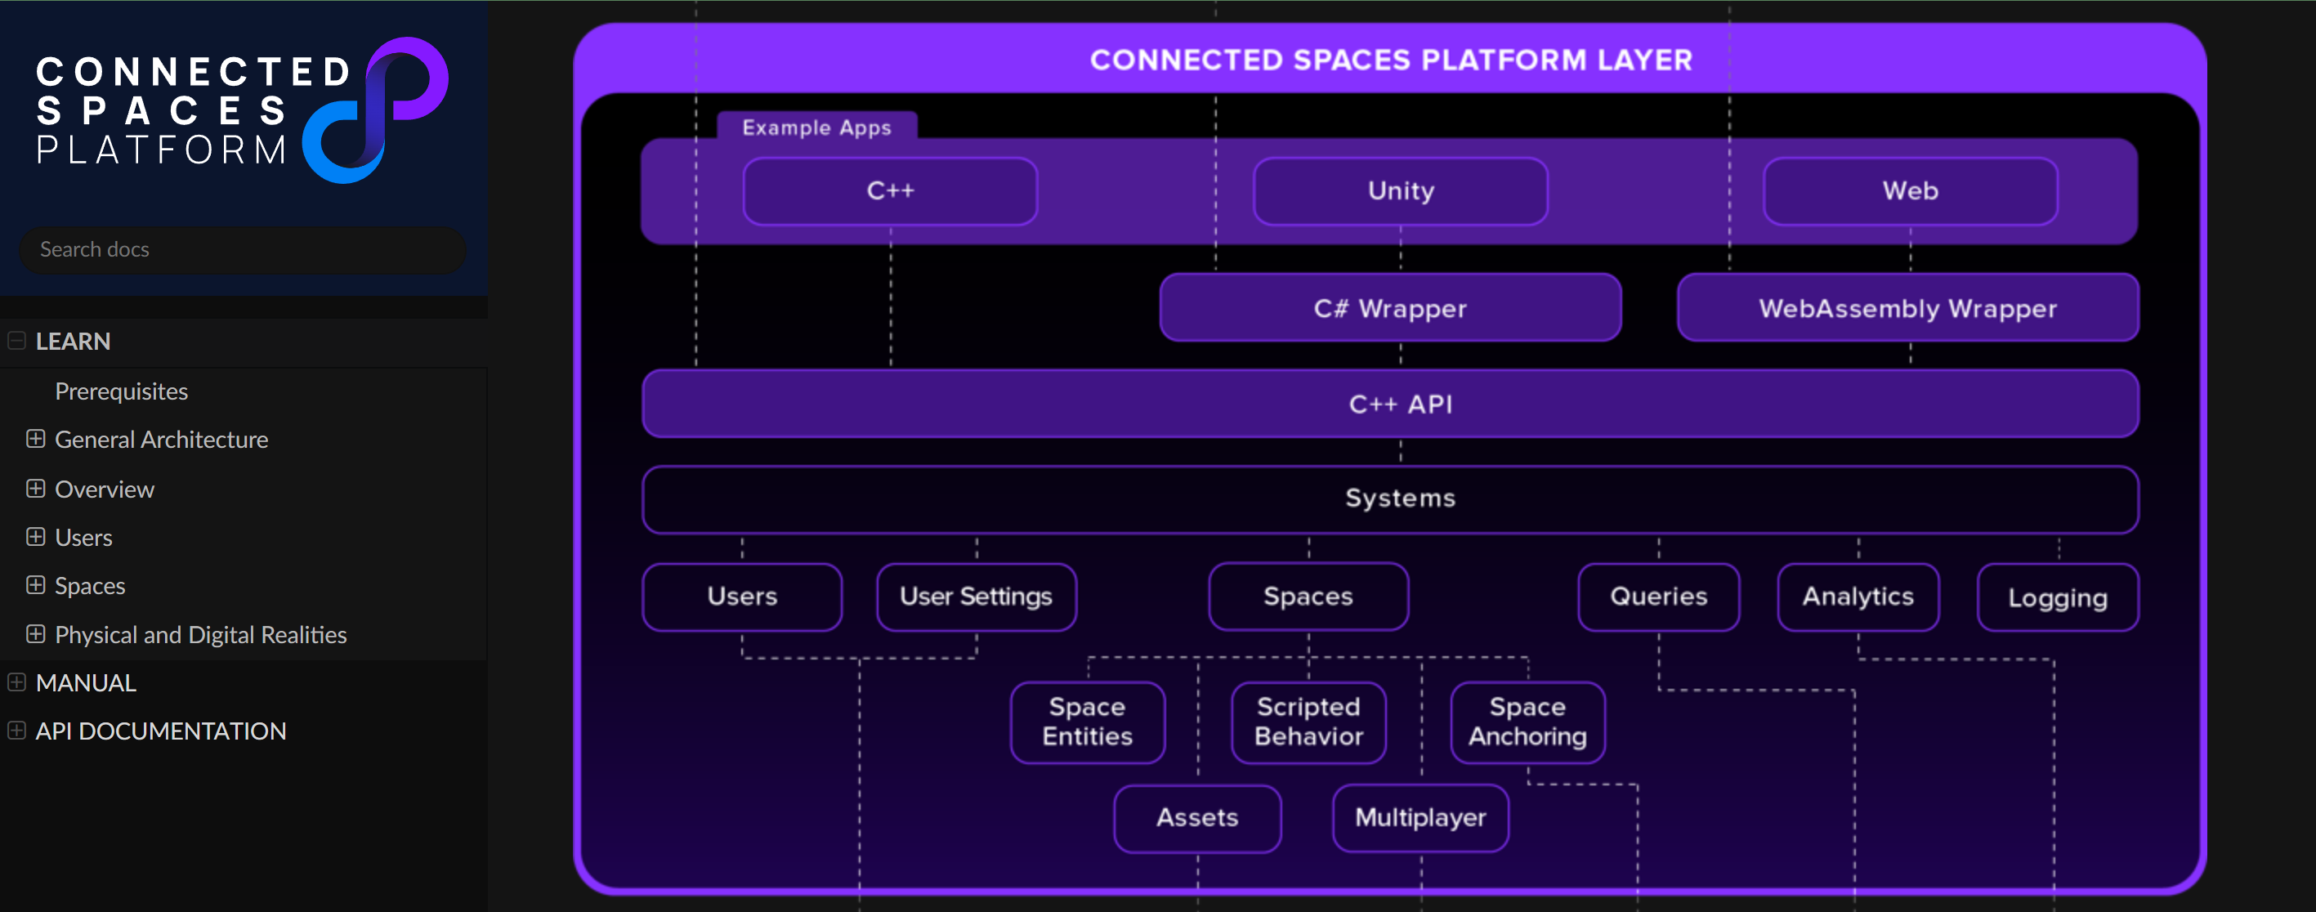Click the WebAssembly Wrapper box

point(1908,307)
